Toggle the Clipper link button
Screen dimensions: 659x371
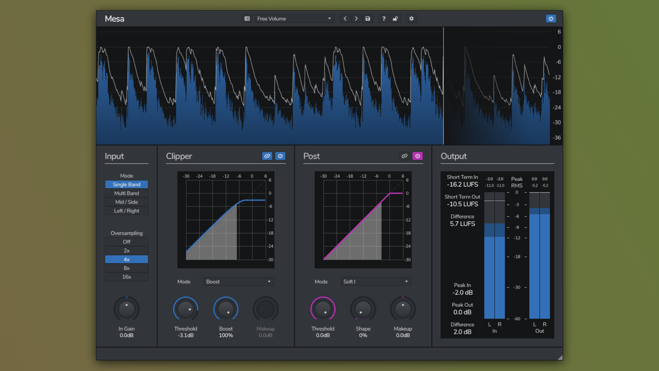pyautogui.click(x=267, y=156)
